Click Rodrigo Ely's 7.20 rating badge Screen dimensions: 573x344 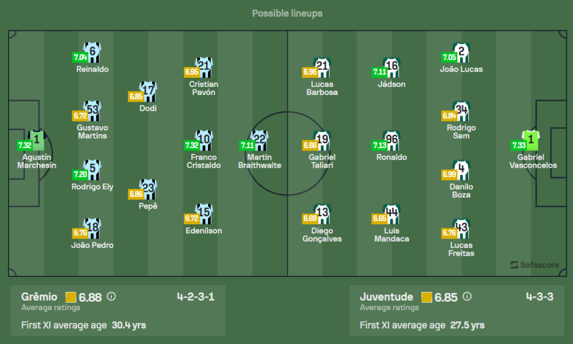point(80,173)
